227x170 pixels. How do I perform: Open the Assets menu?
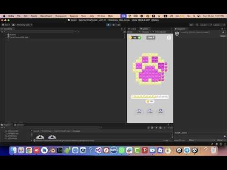(x=34, y=16)
